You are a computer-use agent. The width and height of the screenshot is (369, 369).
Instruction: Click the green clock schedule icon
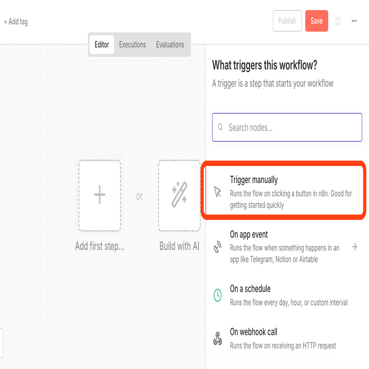coord(218,295)
